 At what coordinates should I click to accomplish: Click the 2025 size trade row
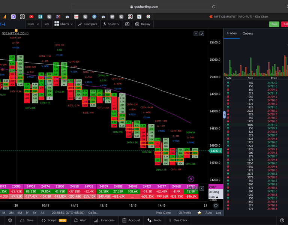256,111
